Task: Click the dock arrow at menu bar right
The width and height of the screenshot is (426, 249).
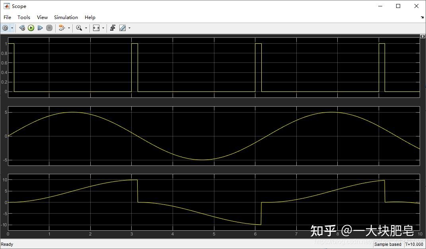Action: 422,18
